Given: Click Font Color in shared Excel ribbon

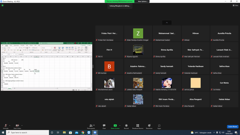Looking at the screenshot, I should [x=20, y=50].
